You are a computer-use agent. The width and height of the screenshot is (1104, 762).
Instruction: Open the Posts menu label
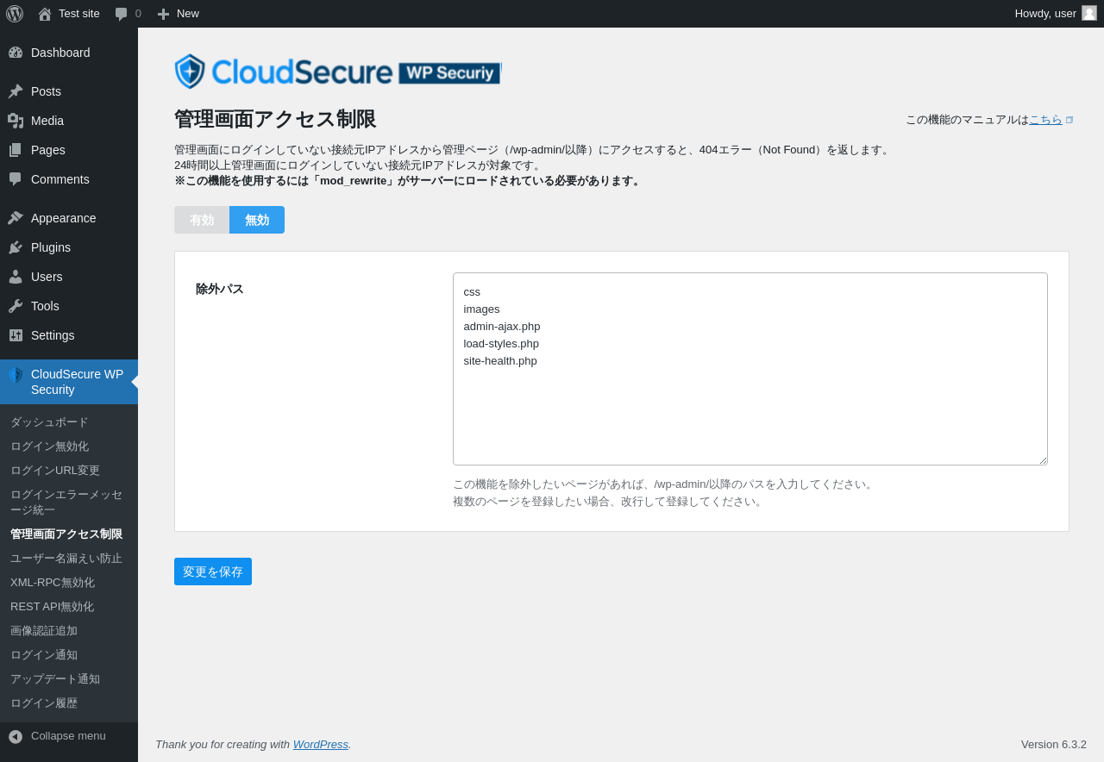46,91
